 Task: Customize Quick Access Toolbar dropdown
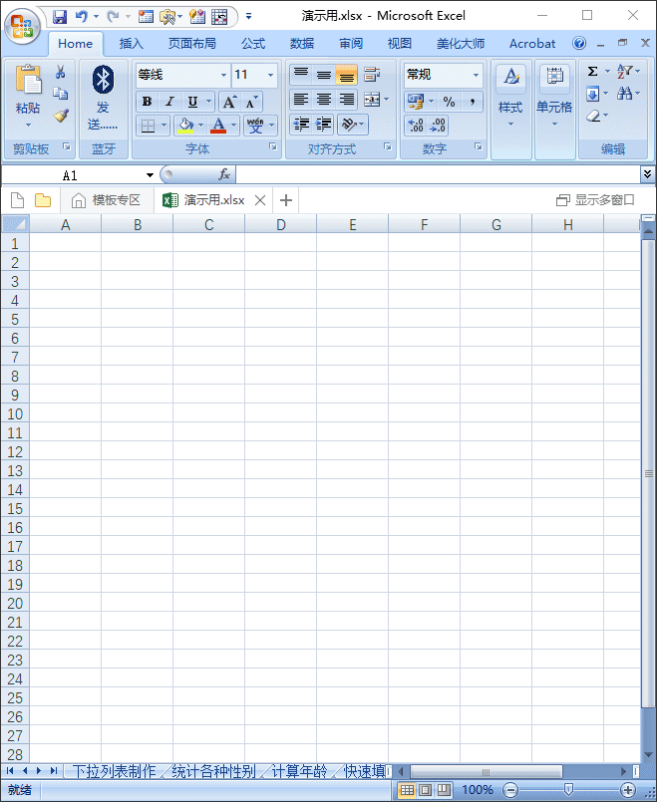248,16
